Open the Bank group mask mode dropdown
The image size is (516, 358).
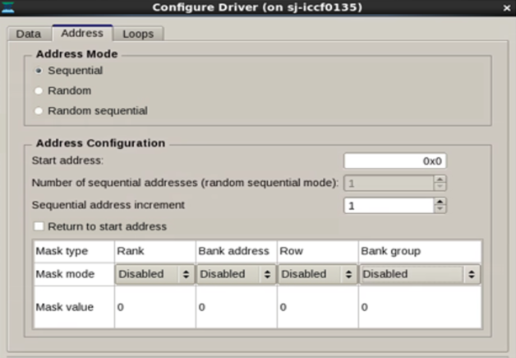click(419, 274)
